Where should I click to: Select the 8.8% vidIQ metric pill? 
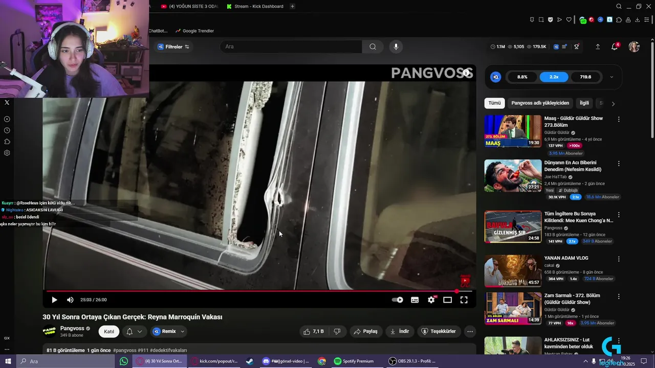tap(522, 77)
